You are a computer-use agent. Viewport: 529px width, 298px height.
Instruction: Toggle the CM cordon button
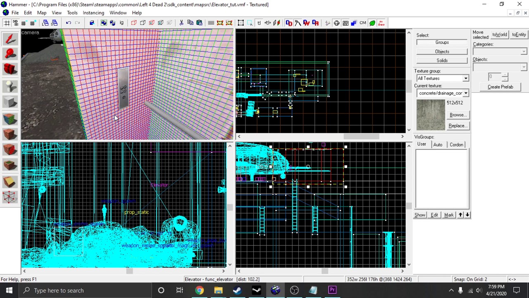pyautogui.click(x=363, y=23)
